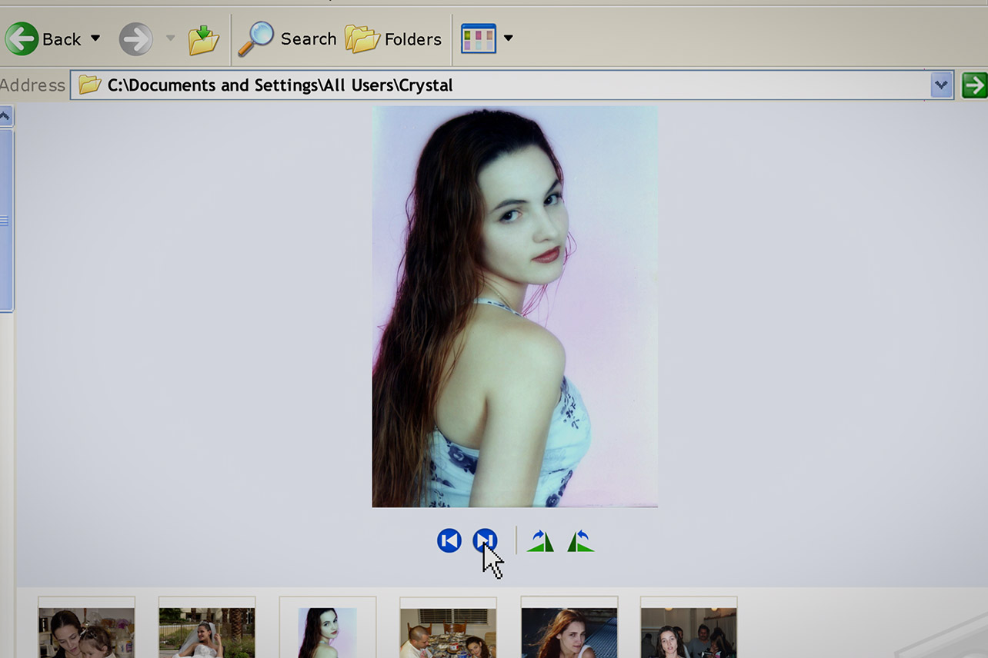Select the woman with child thumbnail
Viewport: 988px width, 658px height.
point(86,632)
